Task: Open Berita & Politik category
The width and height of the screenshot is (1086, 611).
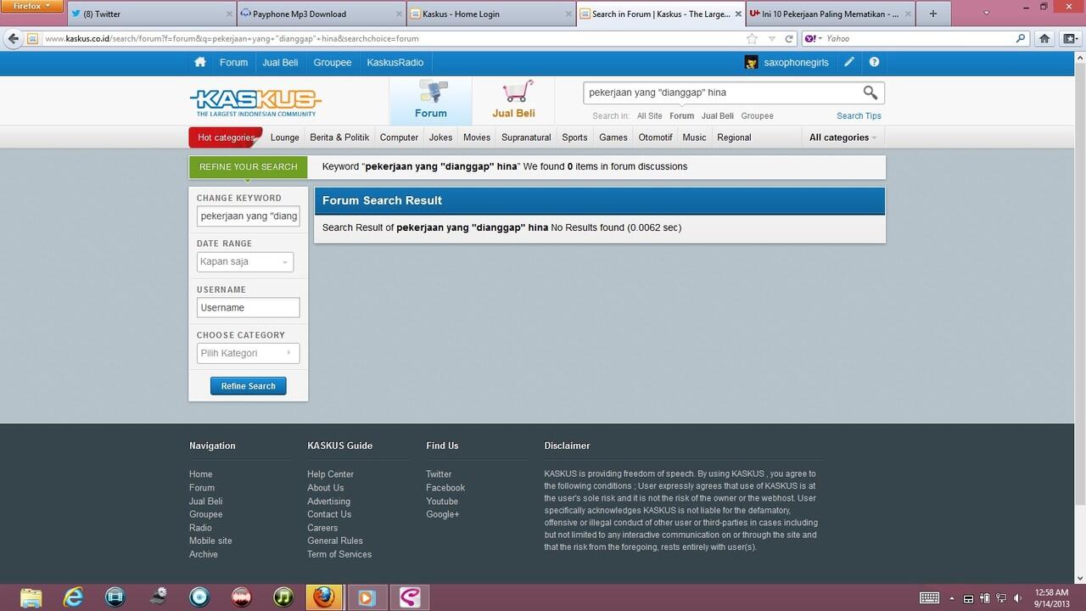Action: [339, 137]
